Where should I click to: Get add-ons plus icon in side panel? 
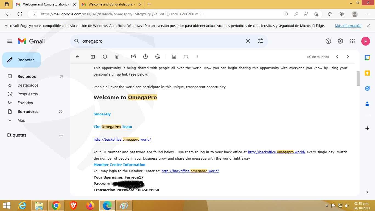tap(367, 128)
